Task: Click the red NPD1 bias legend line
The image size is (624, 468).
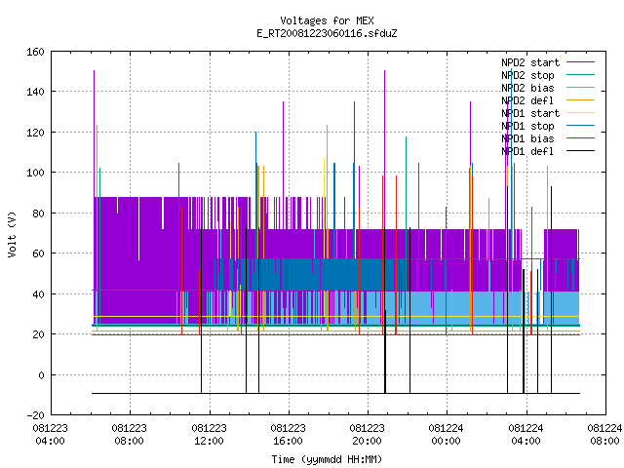Action: pyautogui.click(x=580, y=138)
